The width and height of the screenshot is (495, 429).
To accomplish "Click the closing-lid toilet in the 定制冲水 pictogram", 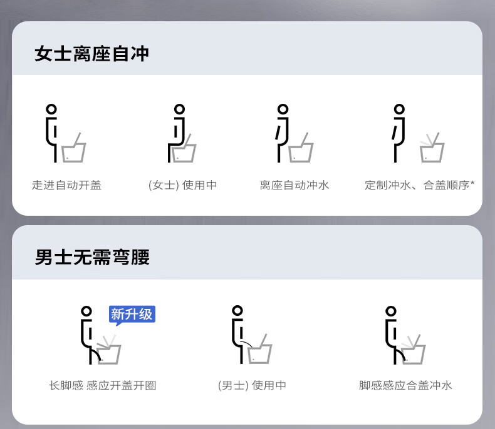I will click(432, 148).
